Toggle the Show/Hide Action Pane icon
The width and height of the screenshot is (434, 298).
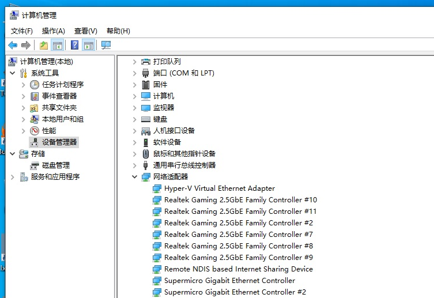[x=89, y=45]
